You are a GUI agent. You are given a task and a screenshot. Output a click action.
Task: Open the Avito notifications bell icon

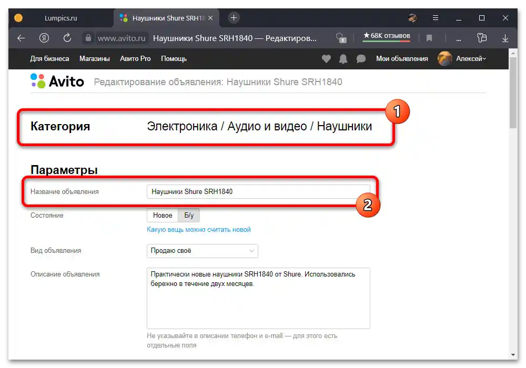point(343,59)
